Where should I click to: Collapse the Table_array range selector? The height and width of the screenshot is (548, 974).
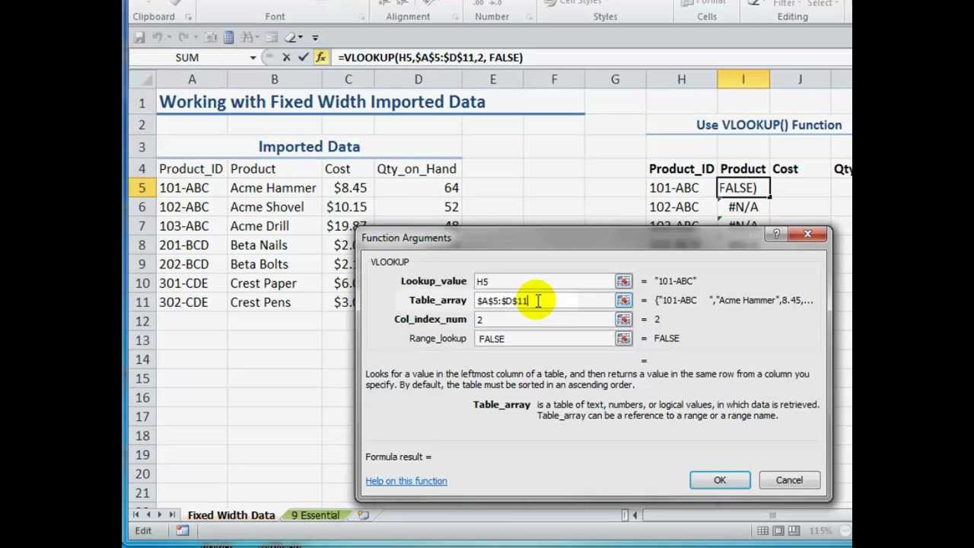click(x=623, y=301)
